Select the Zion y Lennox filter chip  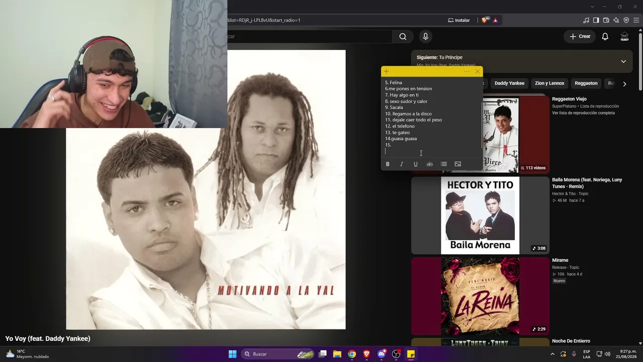pos(550,83)
